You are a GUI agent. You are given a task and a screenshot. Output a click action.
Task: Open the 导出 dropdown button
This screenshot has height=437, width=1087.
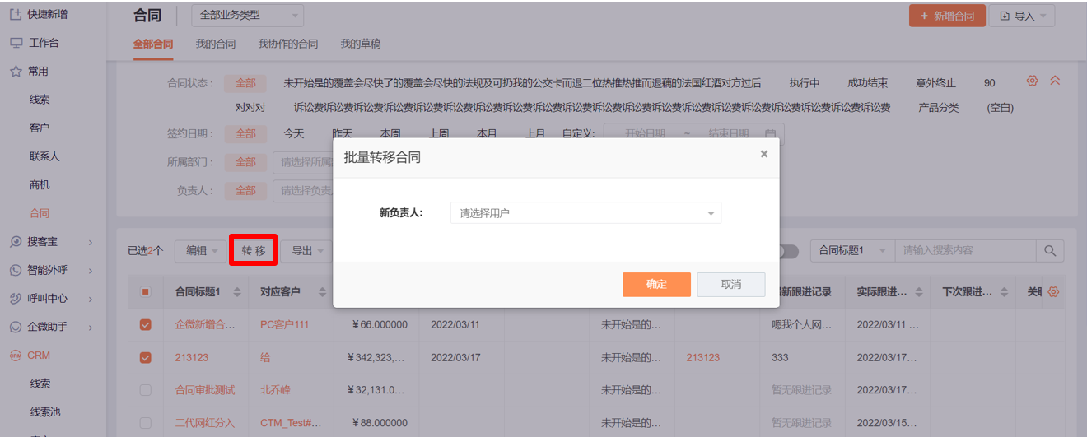coord(306,251)
